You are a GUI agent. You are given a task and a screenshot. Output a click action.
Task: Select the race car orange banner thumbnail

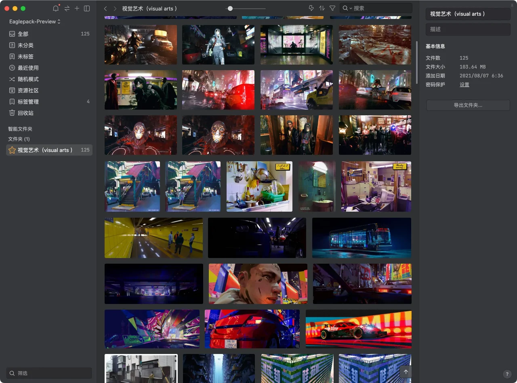coord(359,329)
